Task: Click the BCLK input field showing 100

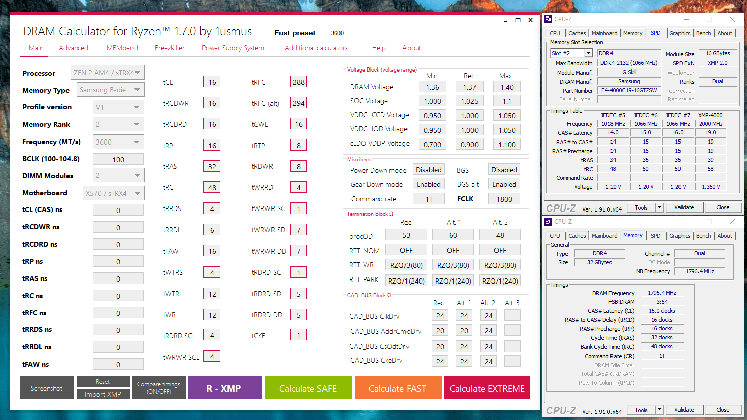Action: tap(118, 159)
